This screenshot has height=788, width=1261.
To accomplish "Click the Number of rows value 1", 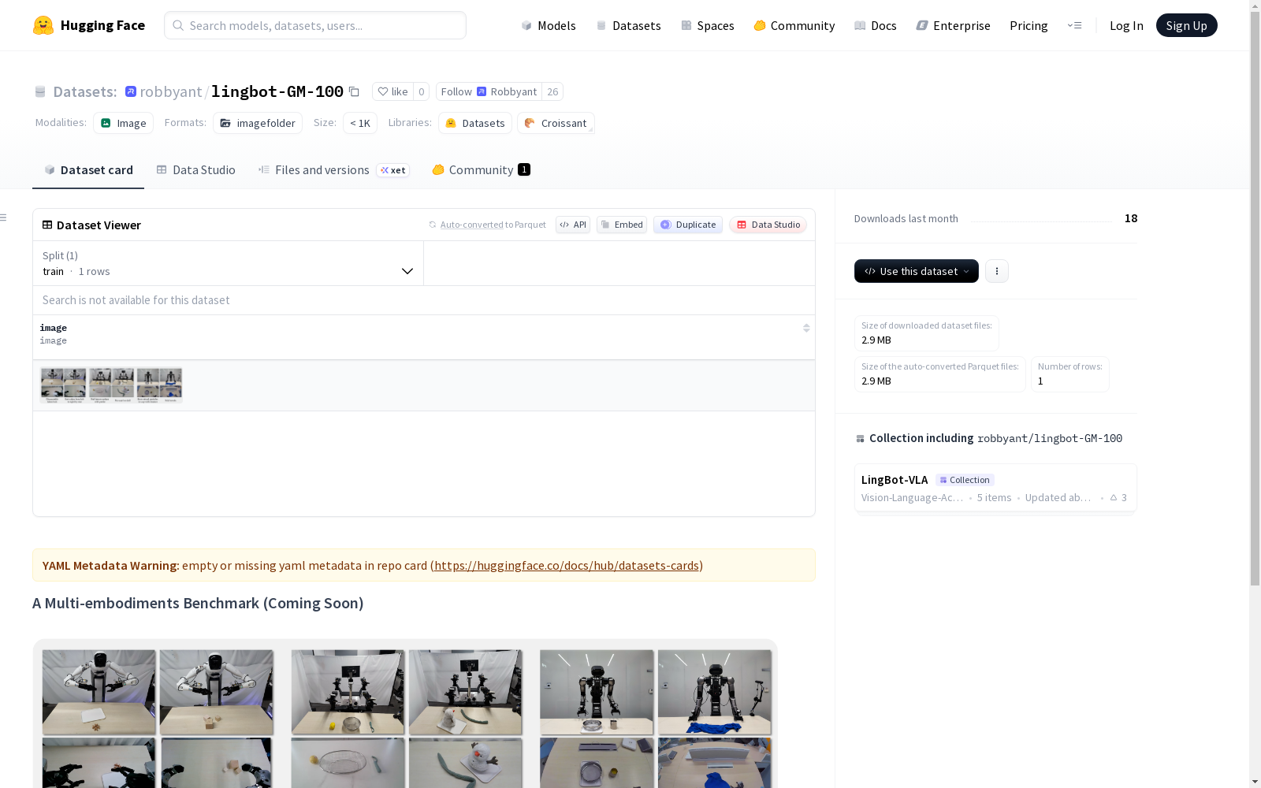I will coord(1040,381).
